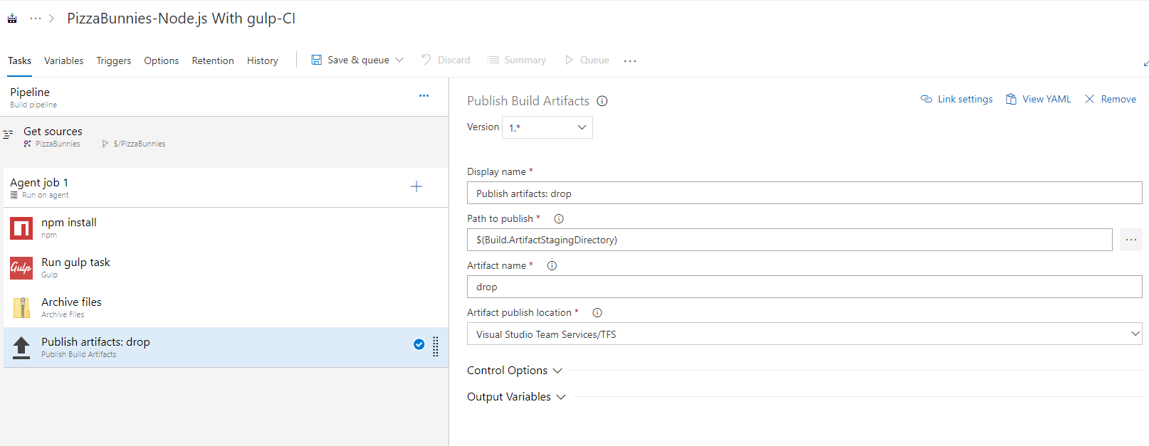
Task: Expand the Output Variables section
Action: coord(516,397)
